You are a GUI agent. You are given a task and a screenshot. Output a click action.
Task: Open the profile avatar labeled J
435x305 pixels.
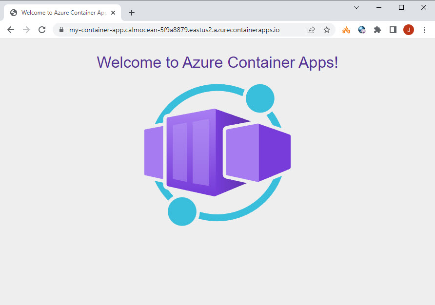pyautogui.click(x=409, y=30)
